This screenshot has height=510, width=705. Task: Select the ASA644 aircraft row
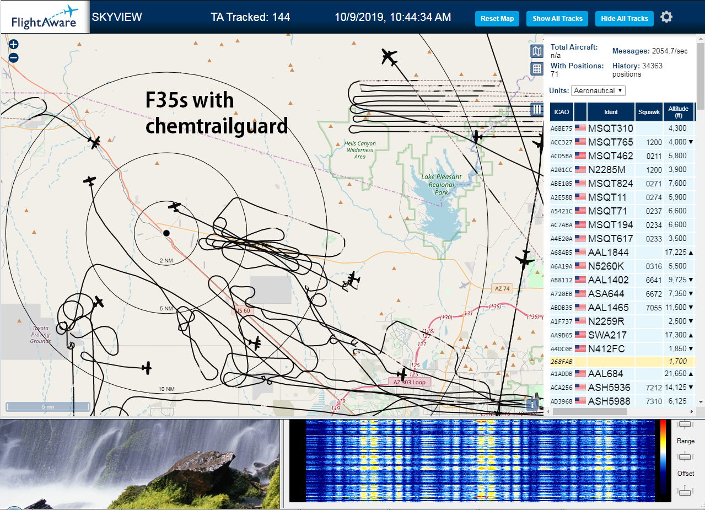[x=622, y=293]
